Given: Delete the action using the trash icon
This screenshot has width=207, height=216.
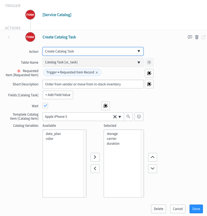Looking at the screenshot, I should (x=197, y=37).
